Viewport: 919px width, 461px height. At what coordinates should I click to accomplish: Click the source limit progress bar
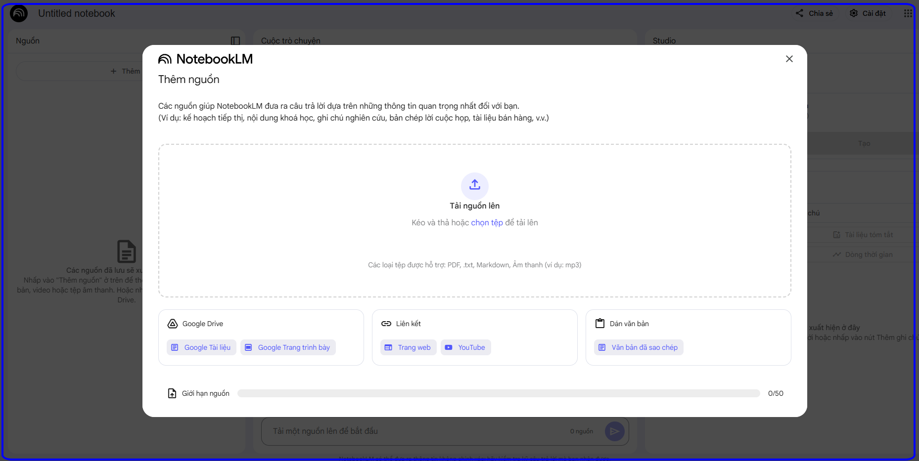click(498, 393)
